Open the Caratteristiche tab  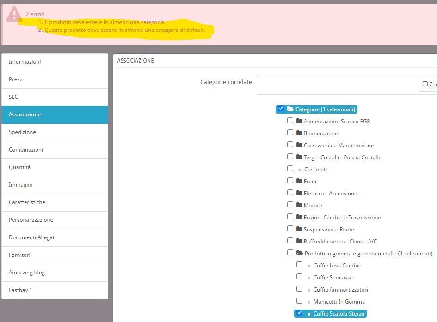tap(55, 202)
